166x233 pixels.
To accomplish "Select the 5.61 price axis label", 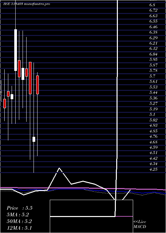I will (x=153, y=82).
